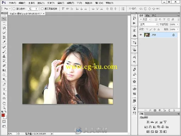Image resolution: width=181 pixels, height=136 pixels.
Task: Add a Hue/Saturation adjustment
Action: [146, 127]
